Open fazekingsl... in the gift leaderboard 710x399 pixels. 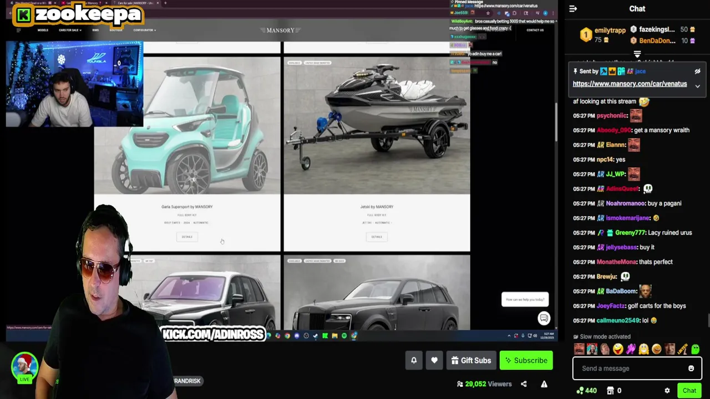(657, 29)
